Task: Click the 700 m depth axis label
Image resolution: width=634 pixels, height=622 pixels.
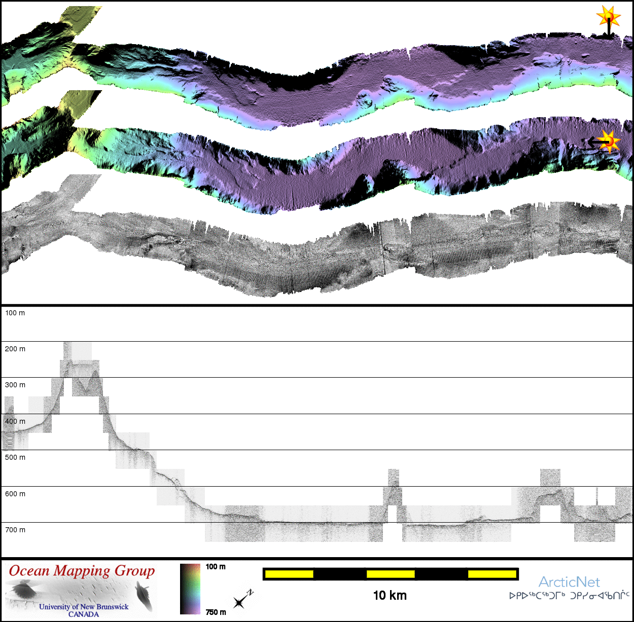Action: click(15, 530)
